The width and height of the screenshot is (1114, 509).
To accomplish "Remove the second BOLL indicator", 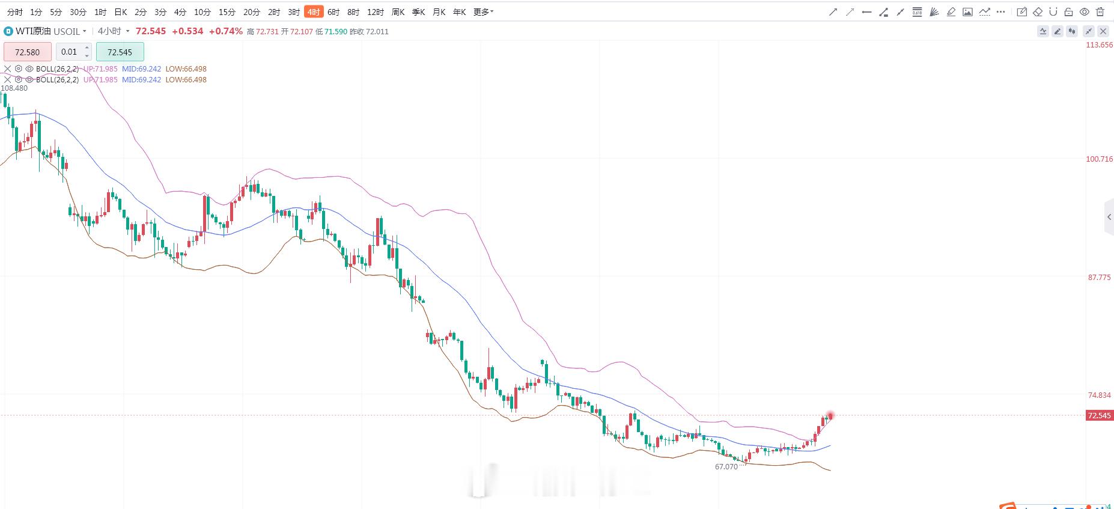I will (x=8, y=80).
